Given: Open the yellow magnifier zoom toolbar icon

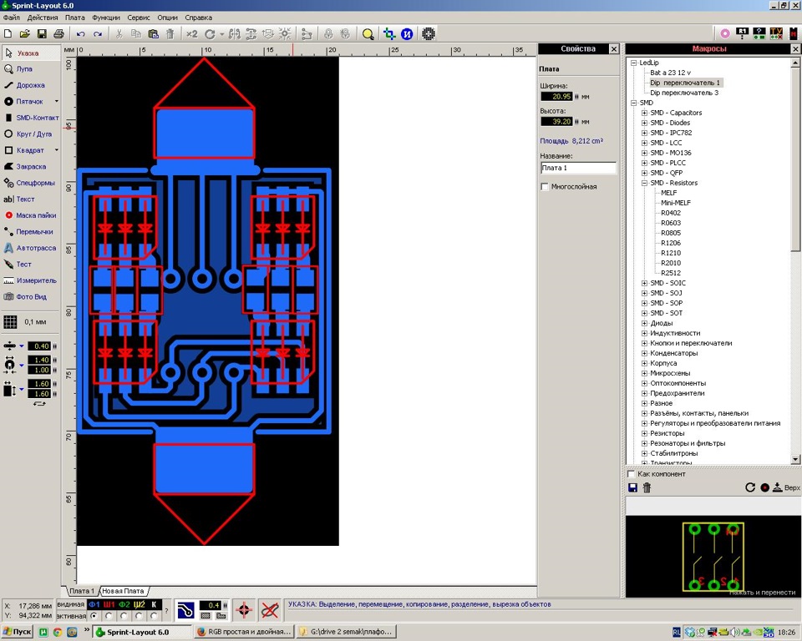Looking at the screenshot, I should [x=368, y=34].
